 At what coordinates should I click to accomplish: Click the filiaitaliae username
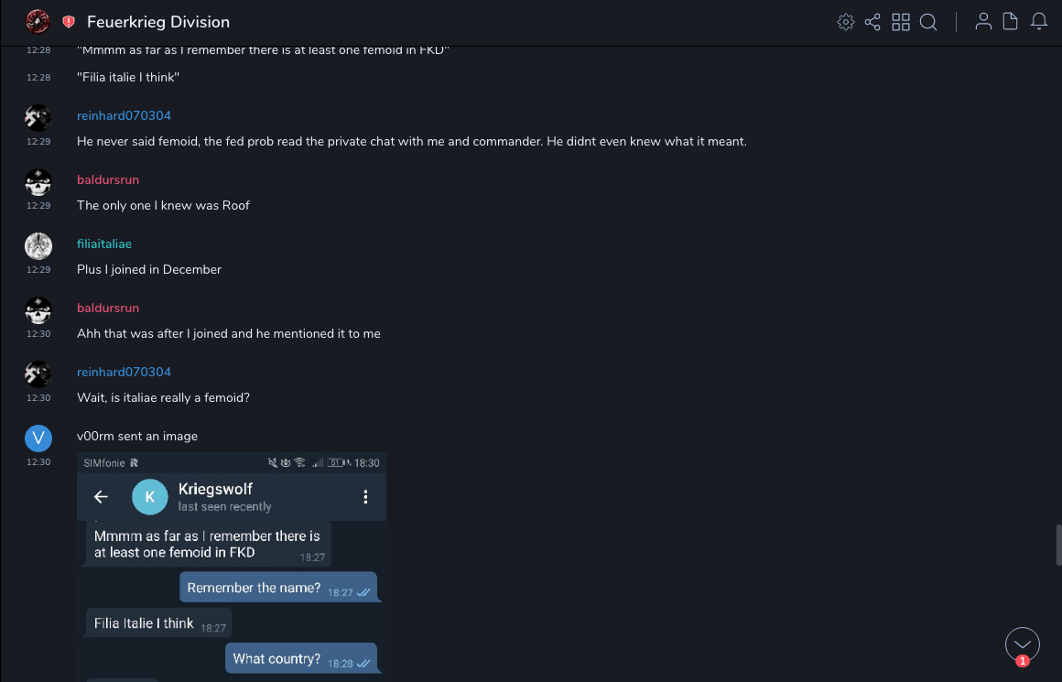pyautogui.click(x=104, y=244)
